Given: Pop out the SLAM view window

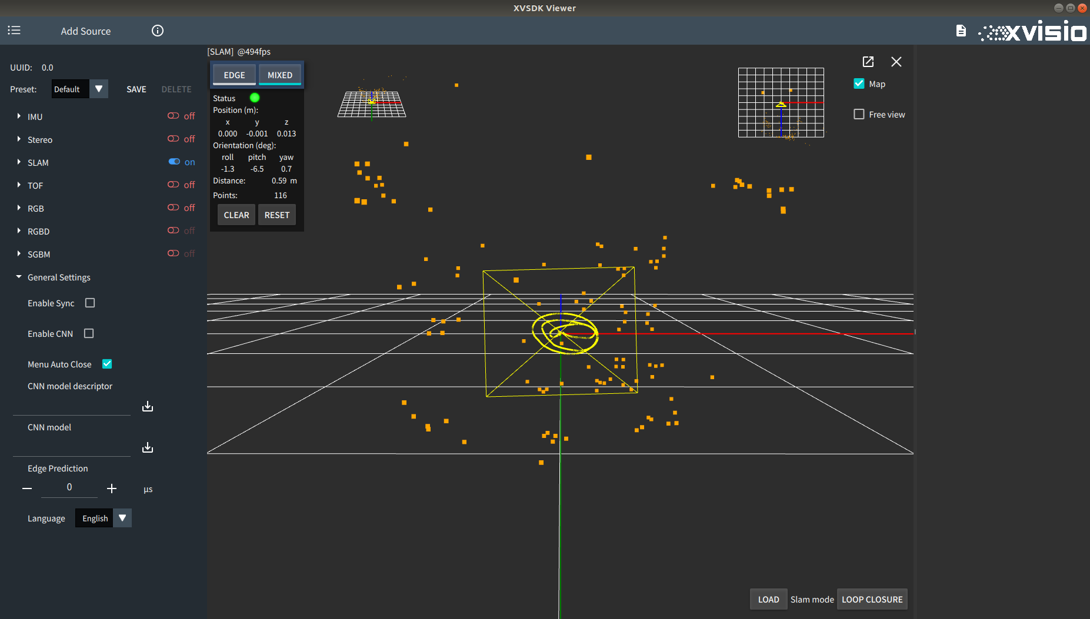Looking at the screenshot, I should 868,62.
